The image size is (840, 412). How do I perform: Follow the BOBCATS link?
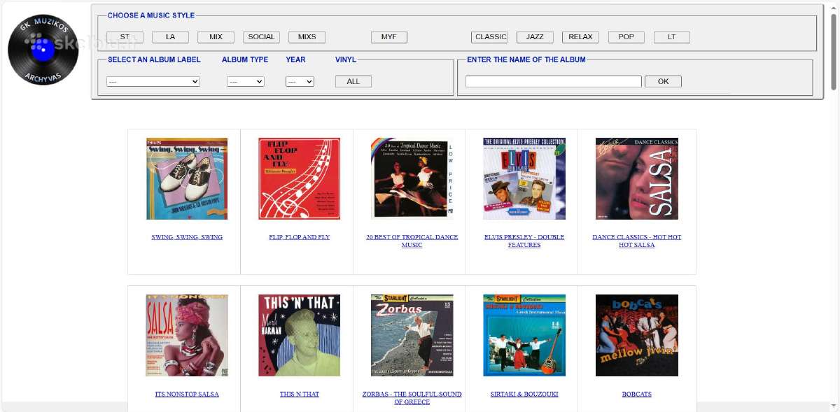click(x=637, y=394)
